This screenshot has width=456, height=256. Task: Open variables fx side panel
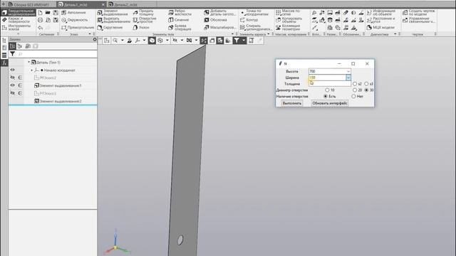click(4, 63)
